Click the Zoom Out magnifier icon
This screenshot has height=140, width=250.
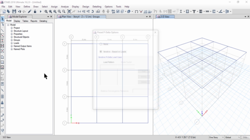point(64,11)
